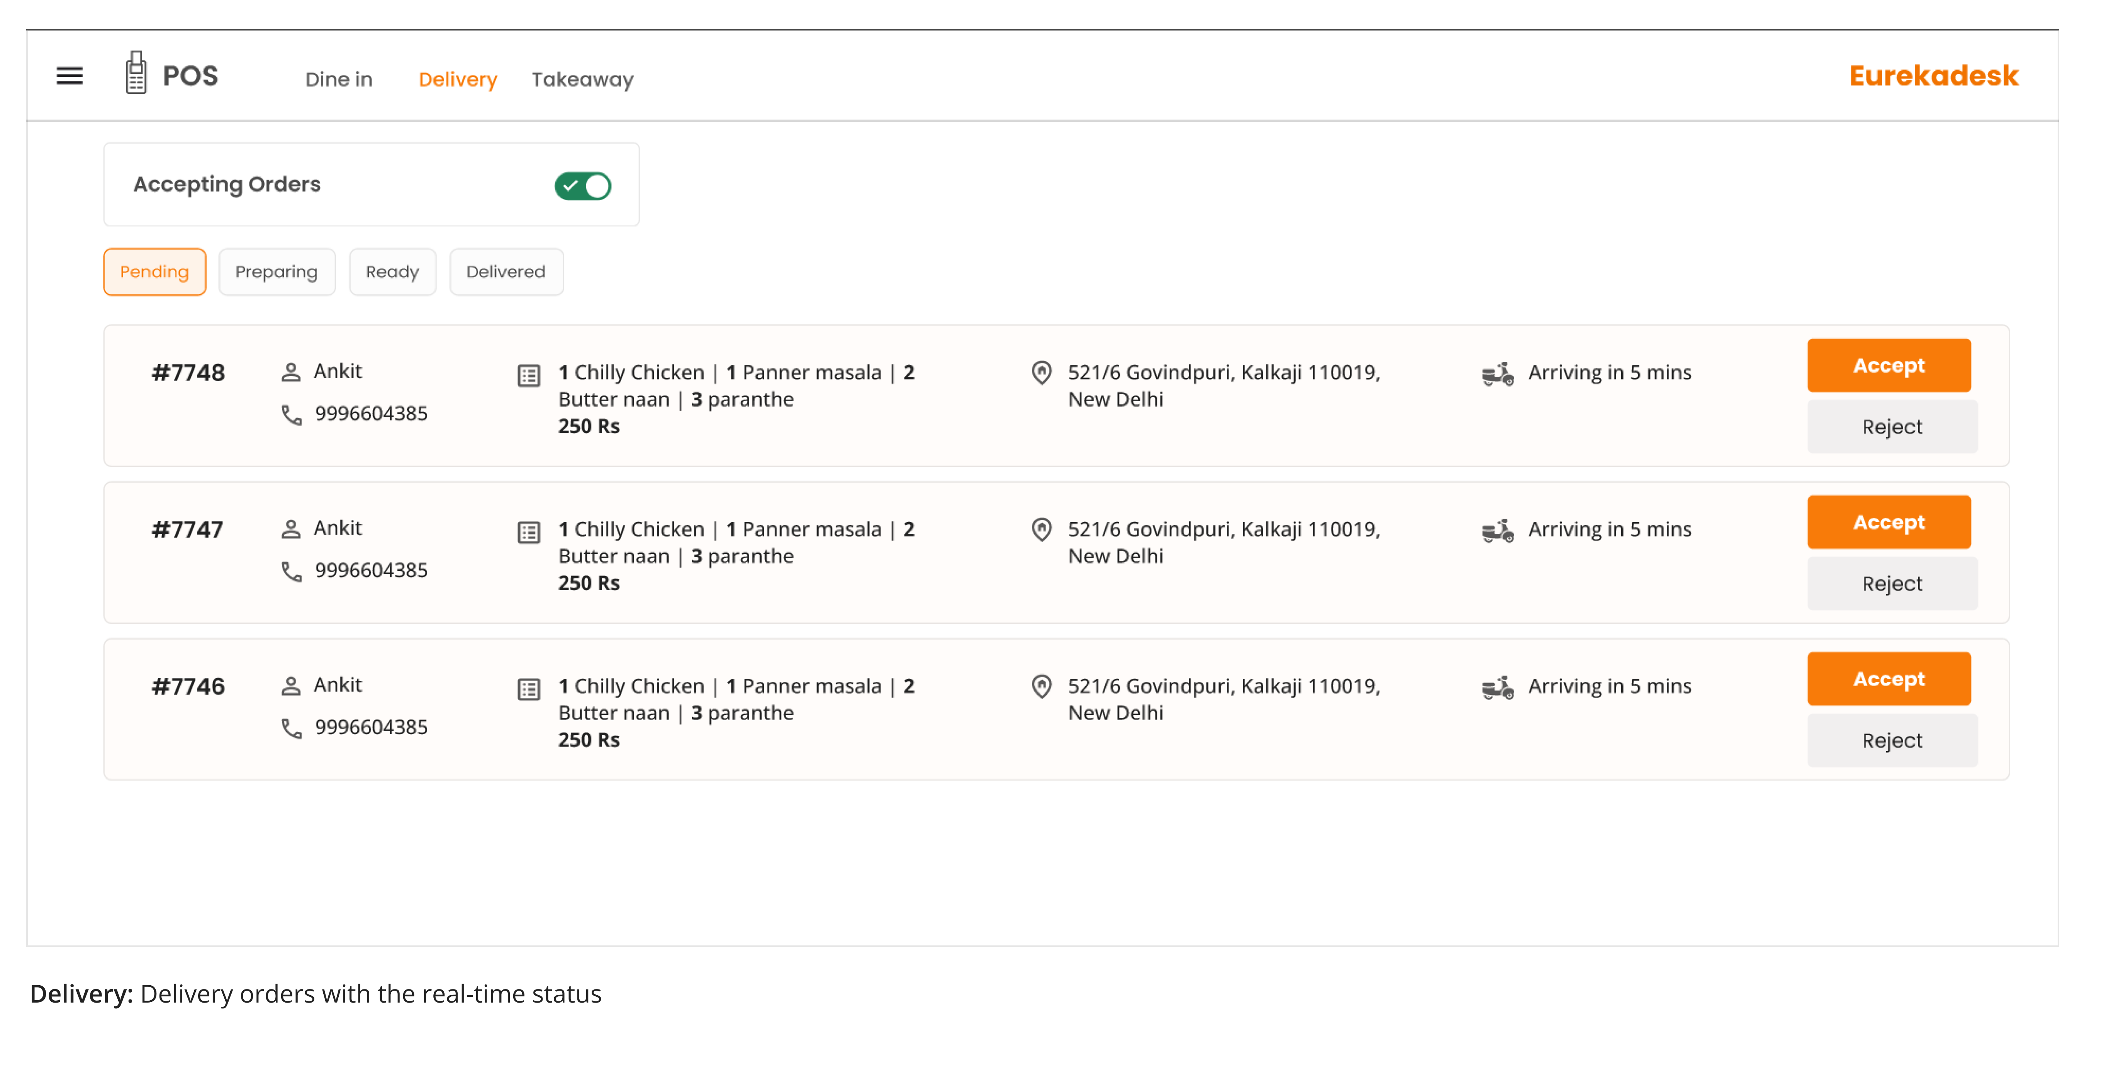This screenshot has height=1069, width=2104.
Task: Click the 250 Rs total in order #7746
Action: [589, 740]
